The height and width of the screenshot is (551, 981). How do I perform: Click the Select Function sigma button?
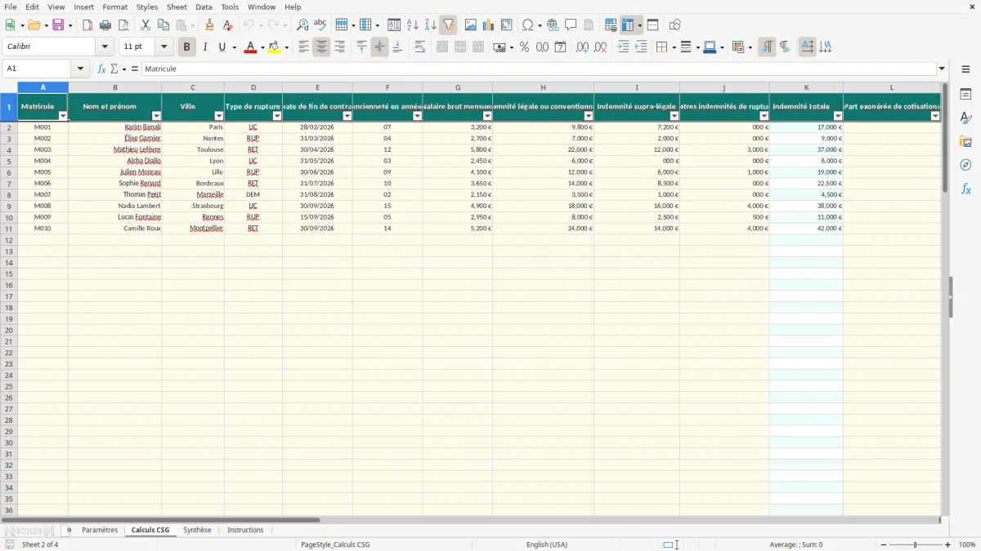point(114,69)
